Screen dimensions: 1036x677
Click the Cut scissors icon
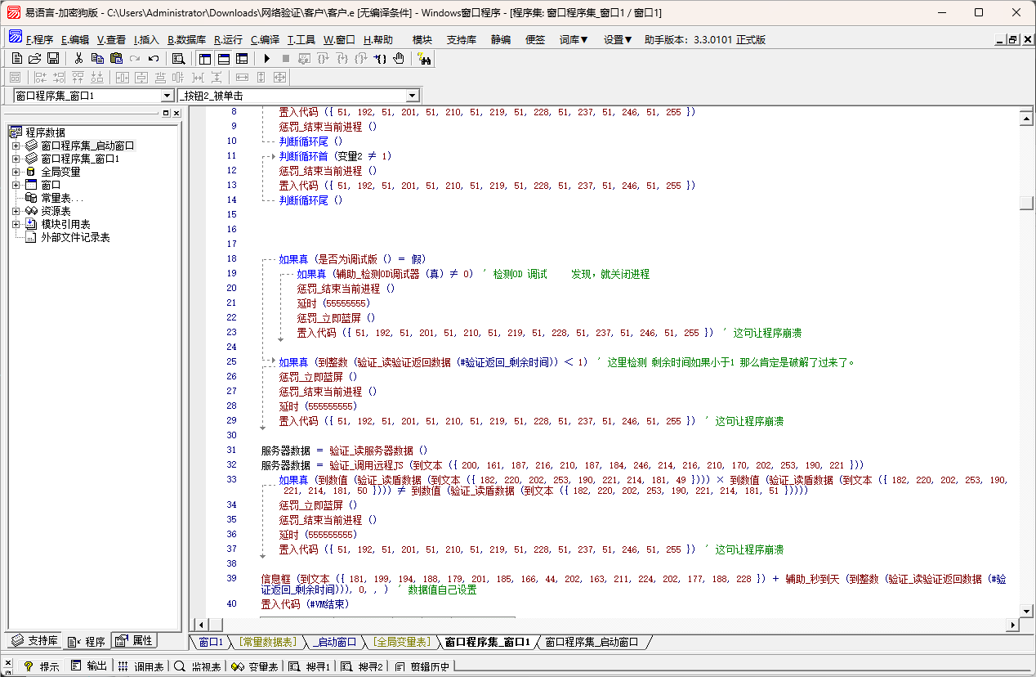tap(79, 58)
